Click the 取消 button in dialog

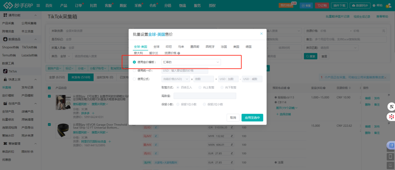pos(233,118)
